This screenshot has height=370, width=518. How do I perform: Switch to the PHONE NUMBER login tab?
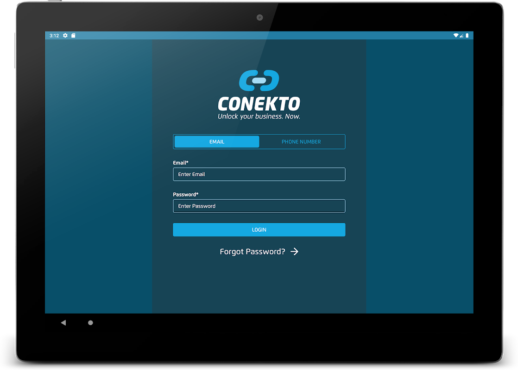point(301,142)
